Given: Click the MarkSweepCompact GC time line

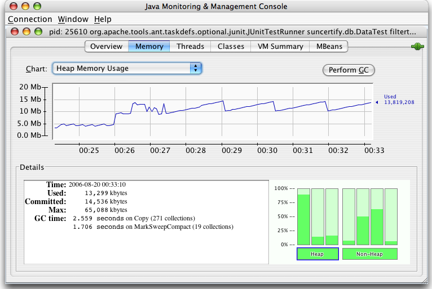Looking at the screenshot, I should [153, 227].
